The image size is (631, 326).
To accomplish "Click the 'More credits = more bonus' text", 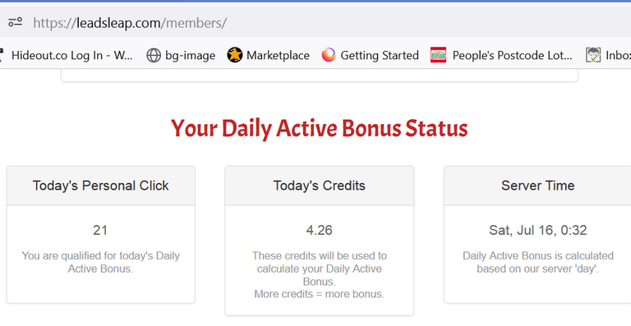I will 319,294.
